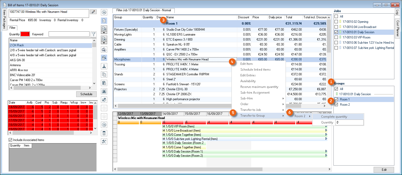
Task: Click the Keyword search input field
Action: 69,34
